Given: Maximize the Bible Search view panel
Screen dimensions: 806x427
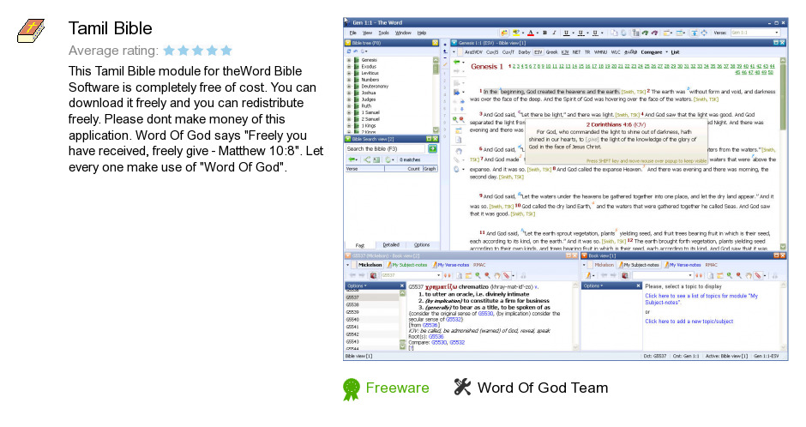Looking at the screenshot, I should (429, 139).
